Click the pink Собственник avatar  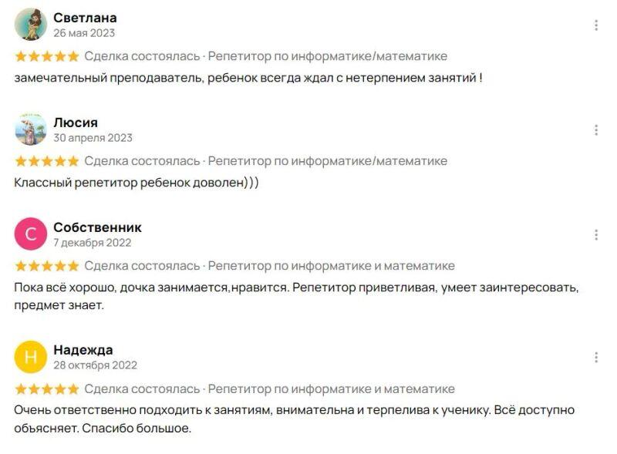coord(31,234)
